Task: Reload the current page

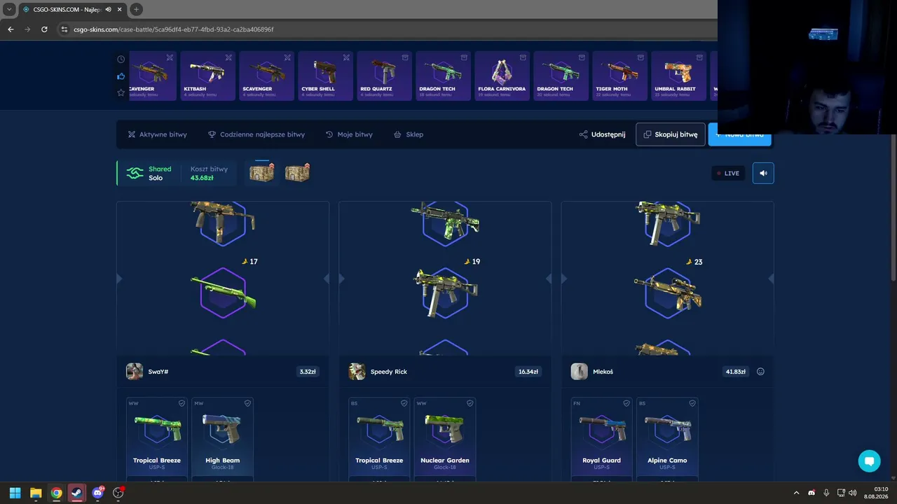Action: pos(44,29)
